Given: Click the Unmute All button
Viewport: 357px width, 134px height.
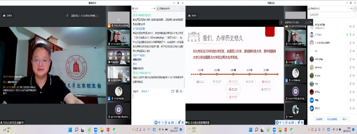Looking at the screenshot, I should tap(332, 119).
